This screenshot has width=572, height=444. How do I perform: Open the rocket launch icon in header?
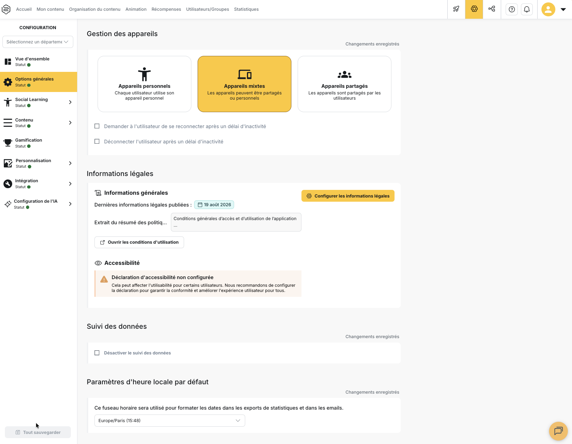click(456, 9)
